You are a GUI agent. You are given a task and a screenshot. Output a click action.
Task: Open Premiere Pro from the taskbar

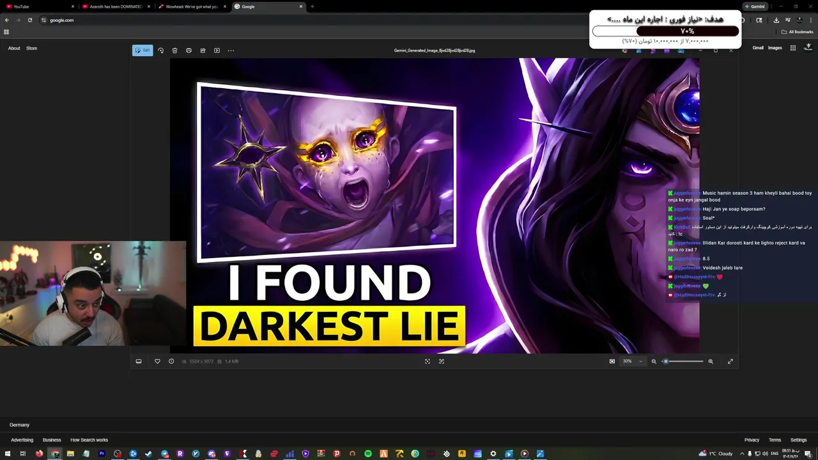tap(102, 454)
